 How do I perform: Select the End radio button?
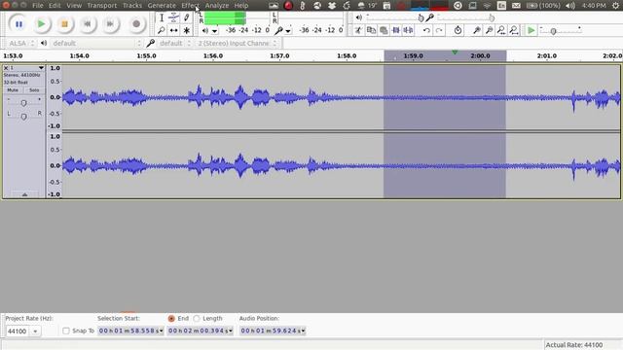click(171, 318)
